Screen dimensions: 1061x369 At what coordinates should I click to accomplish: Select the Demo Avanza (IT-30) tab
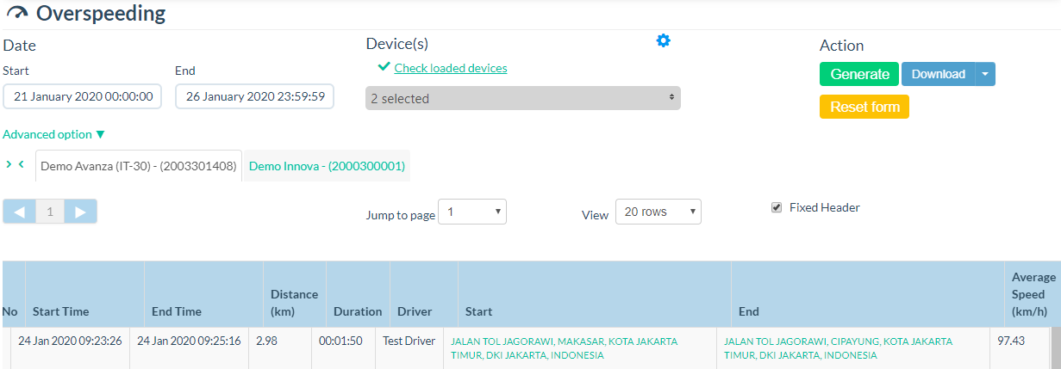click(x=139, y=166)
